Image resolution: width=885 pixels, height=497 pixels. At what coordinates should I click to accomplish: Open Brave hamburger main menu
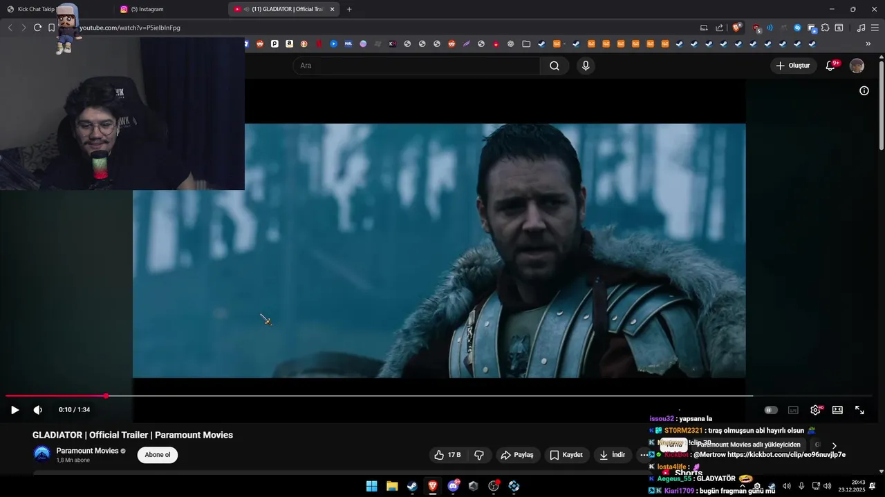[874, 28]
